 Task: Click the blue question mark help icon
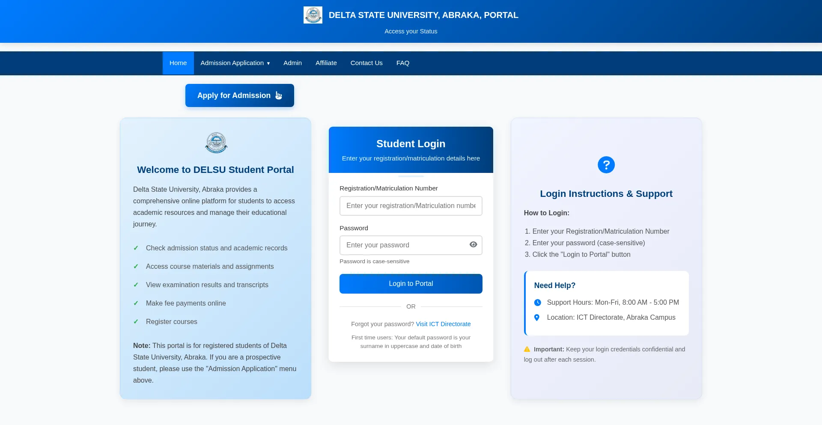(606, 165)
